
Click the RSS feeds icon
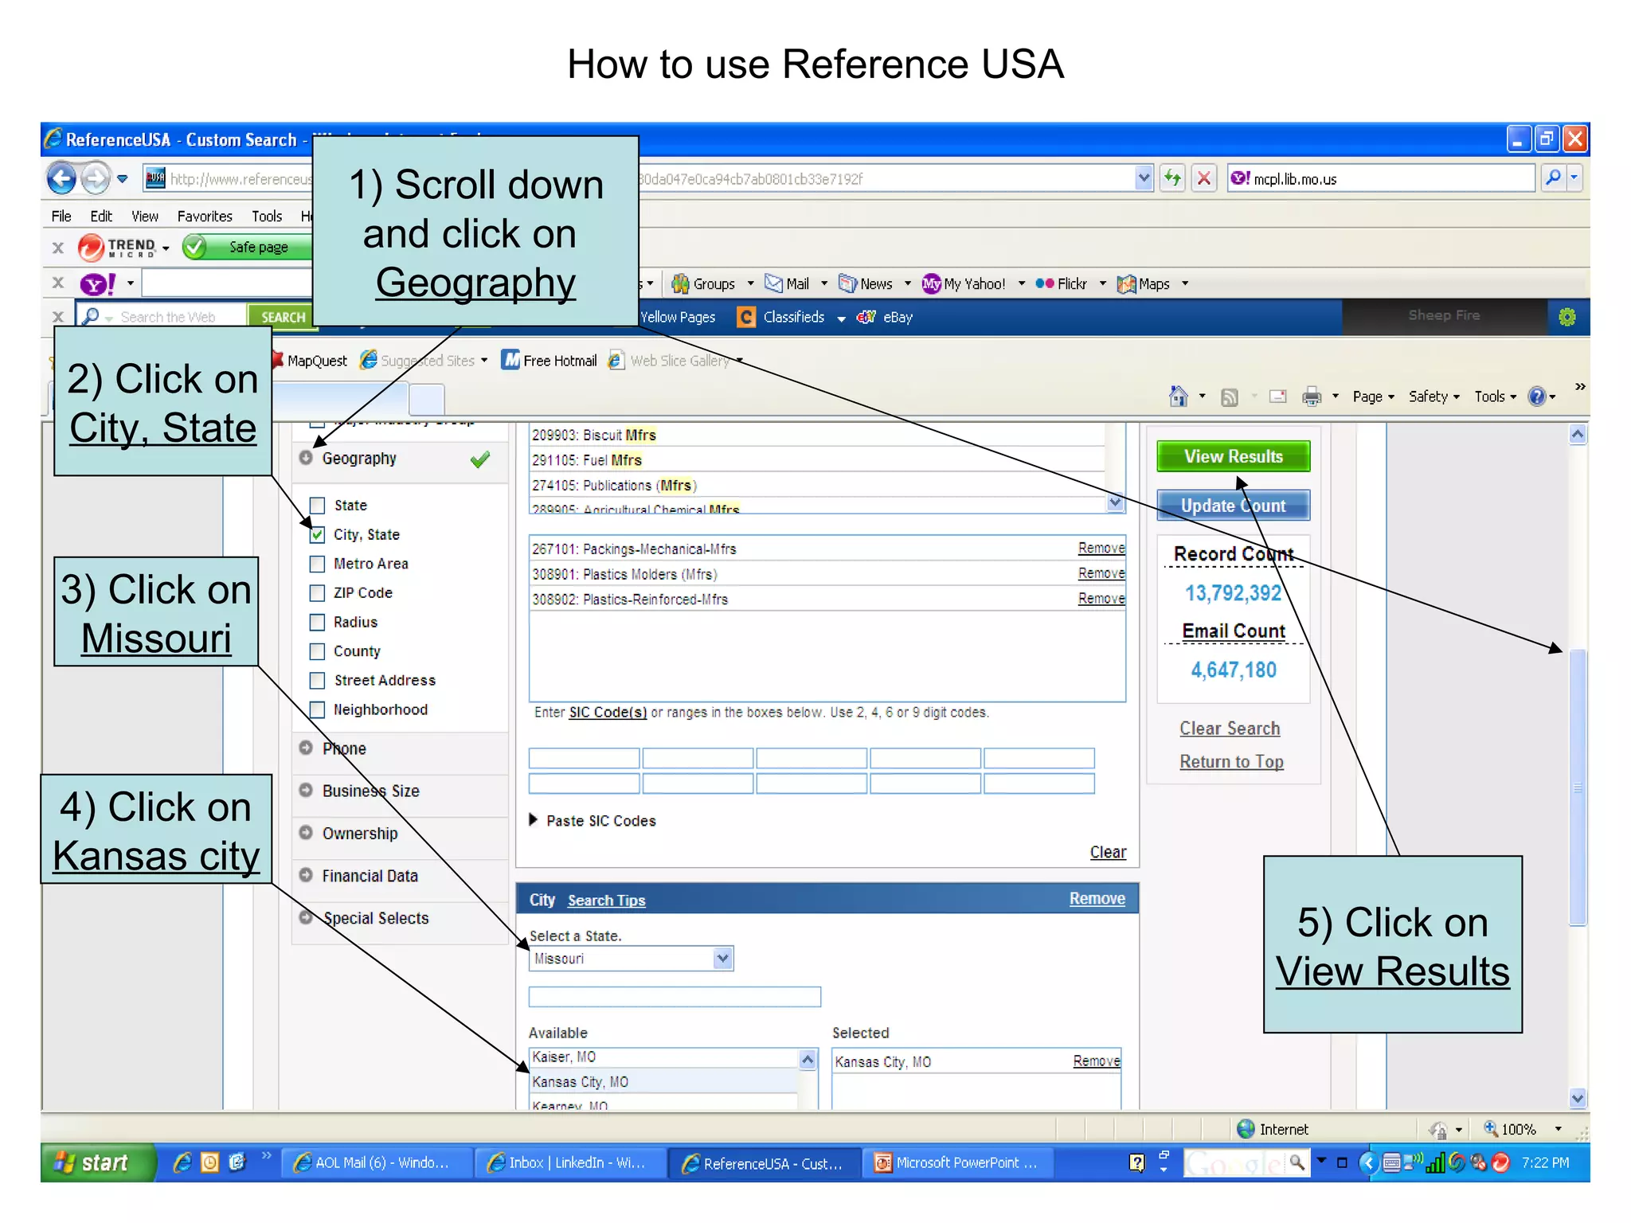point(1230,397)
